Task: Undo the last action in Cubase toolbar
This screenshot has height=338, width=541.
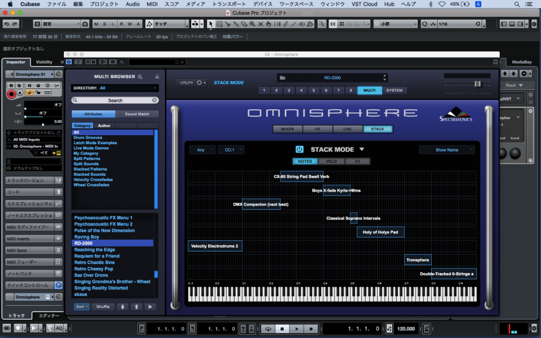Action: (6, 24)
